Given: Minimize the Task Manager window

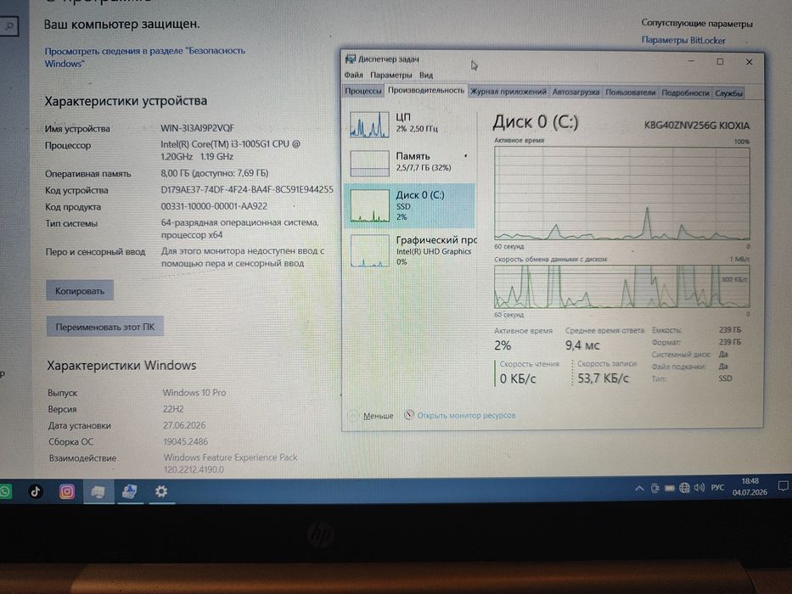Looking at the screenshot, I should click(691, 61).
